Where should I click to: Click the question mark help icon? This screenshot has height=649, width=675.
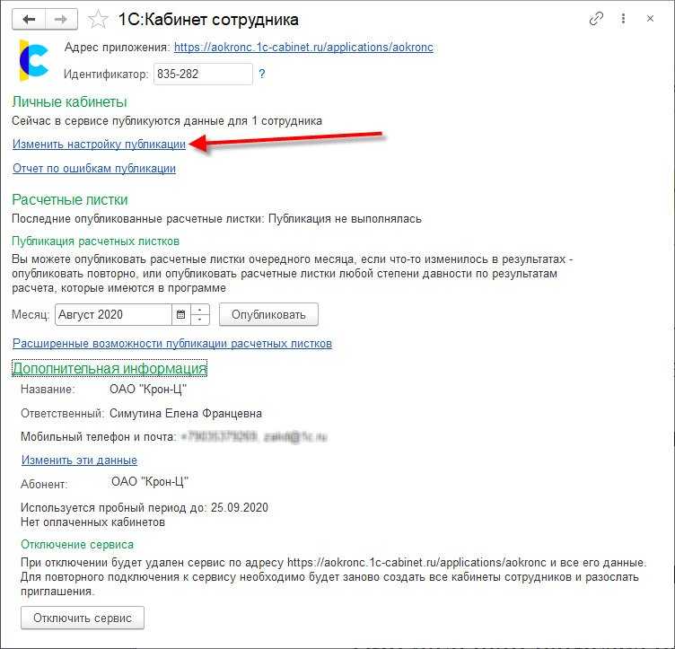262,74
